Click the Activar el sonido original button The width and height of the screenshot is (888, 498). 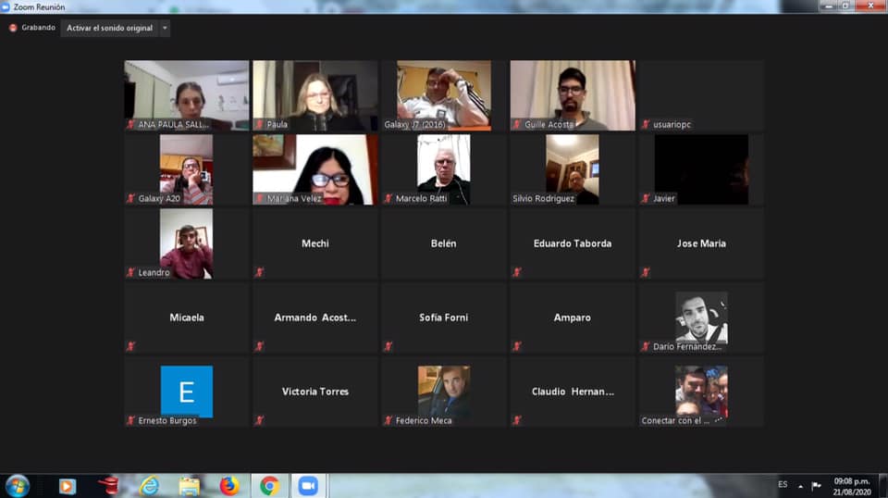[x=109, y=28]
